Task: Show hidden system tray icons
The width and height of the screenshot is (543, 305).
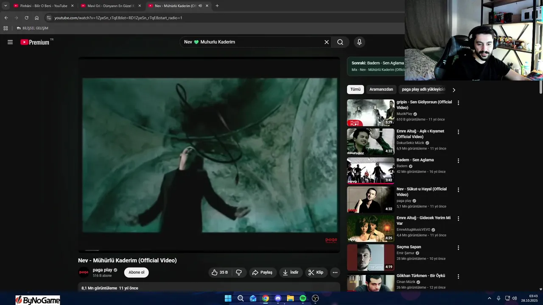Action: point(490,298)
